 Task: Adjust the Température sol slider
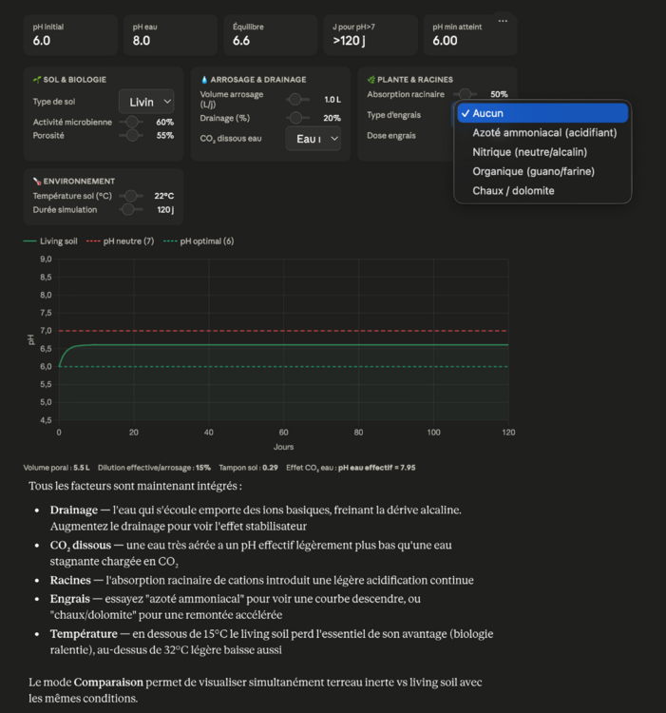[x=131, y=196]
